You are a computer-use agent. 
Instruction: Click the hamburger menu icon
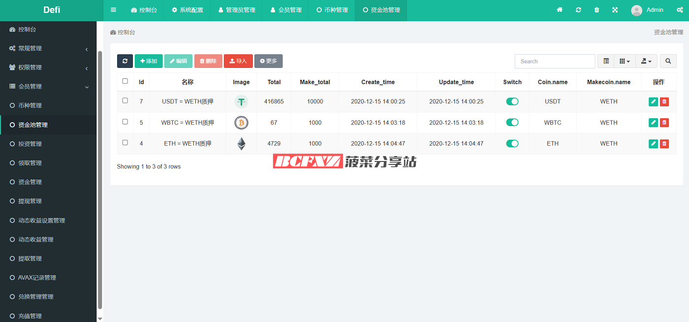(114, 10)
